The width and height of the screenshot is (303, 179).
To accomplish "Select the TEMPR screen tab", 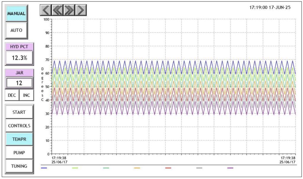I will [x=19, y=139].
